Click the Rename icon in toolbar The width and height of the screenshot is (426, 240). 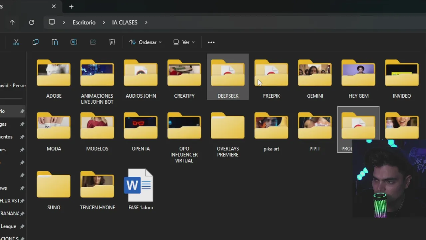[x=74, y=42]
